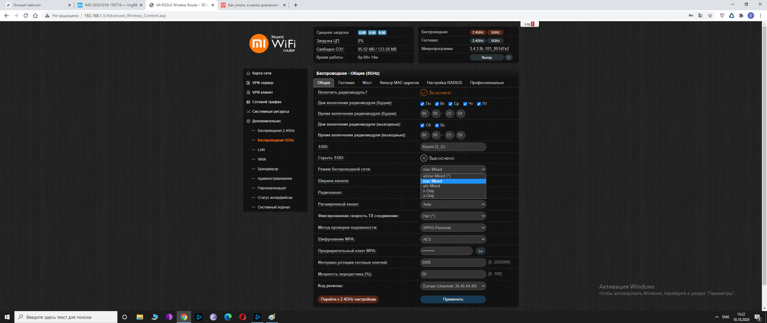Open VPN сервер in the sidebar
The image size is (767, 323).
click(263, 83)
